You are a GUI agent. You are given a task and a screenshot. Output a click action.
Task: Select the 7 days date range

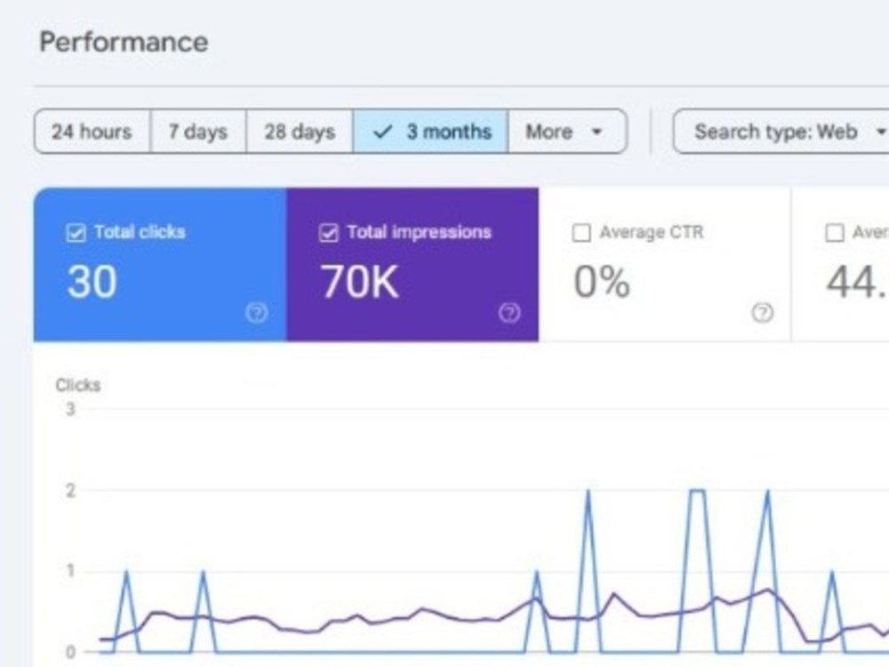(x=198, y=132)
